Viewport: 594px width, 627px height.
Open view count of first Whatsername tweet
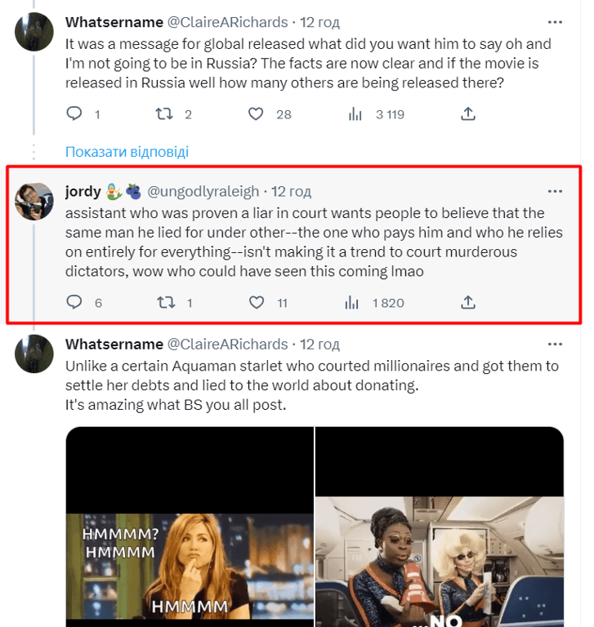(x=355, y=114)
